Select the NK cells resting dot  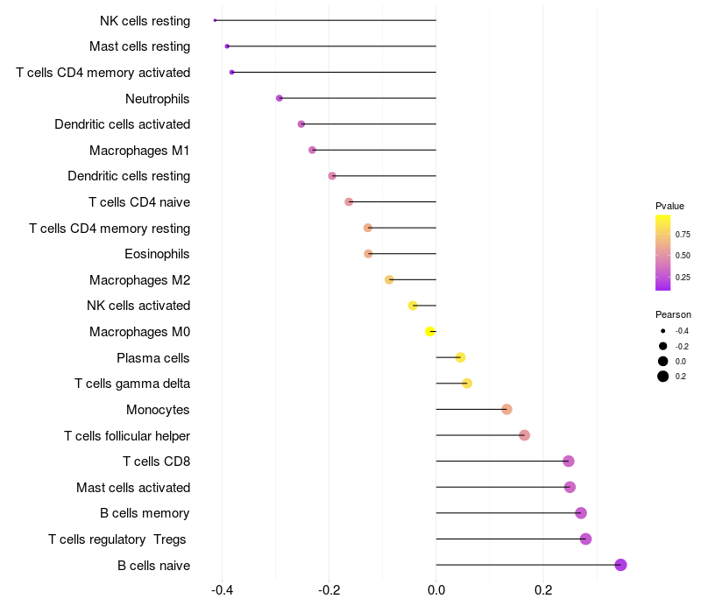pos(215,20)
